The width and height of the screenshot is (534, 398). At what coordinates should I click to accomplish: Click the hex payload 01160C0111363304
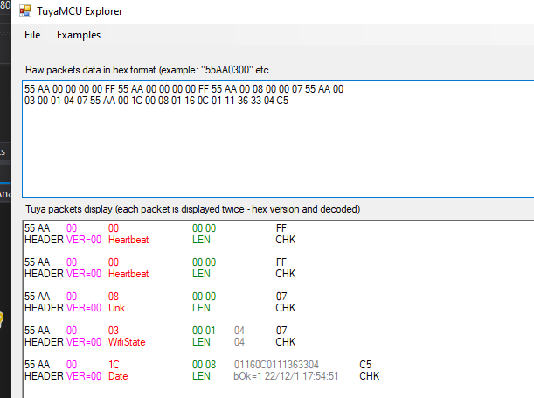(x=276, y=365)
